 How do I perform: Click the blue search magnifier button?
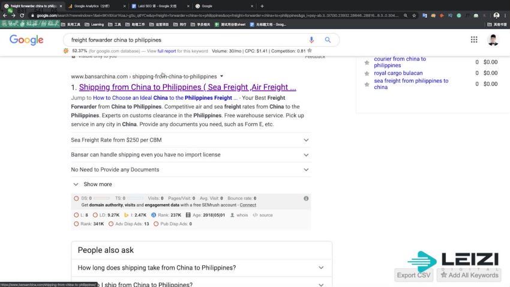328,40
